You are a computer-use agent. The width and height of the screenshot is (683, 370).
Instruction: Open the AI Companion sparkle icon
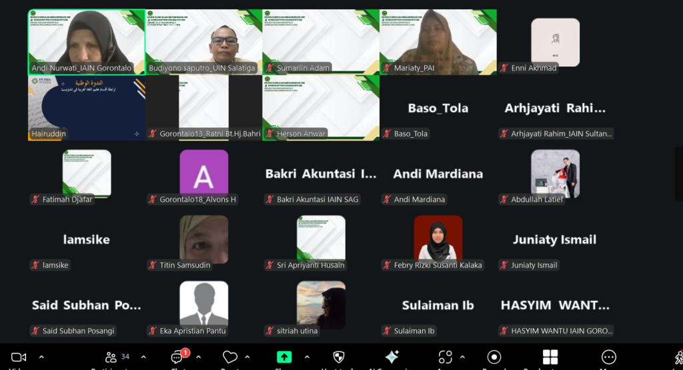(x=392, y=357)
